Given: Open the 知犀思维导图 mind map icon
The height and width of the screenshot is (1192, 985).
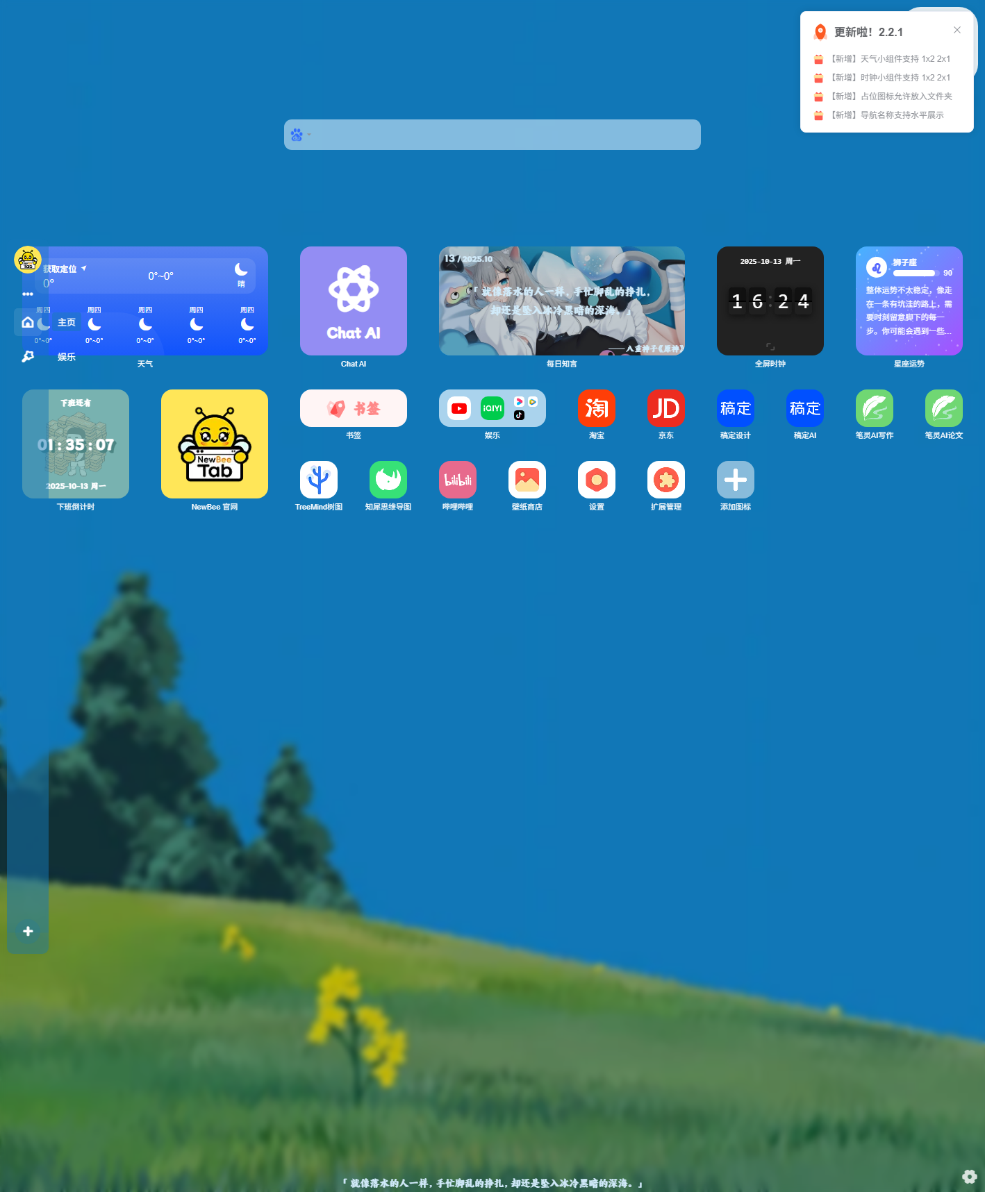Looking at the screenshot, I should pos(388,480).
